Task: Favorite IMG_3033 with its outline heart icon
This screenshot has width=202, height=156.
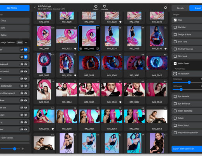Action: pos(98,49)
